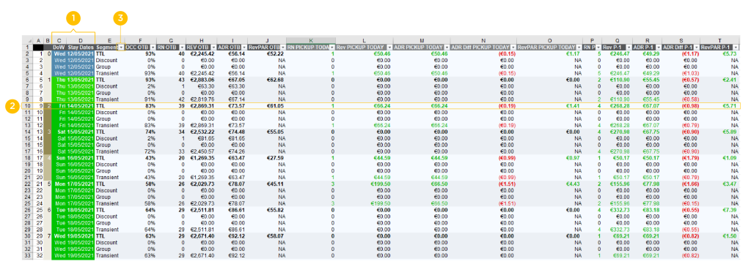Select column K header
This screenshot has width=751, height=275.
click(311, 41)
